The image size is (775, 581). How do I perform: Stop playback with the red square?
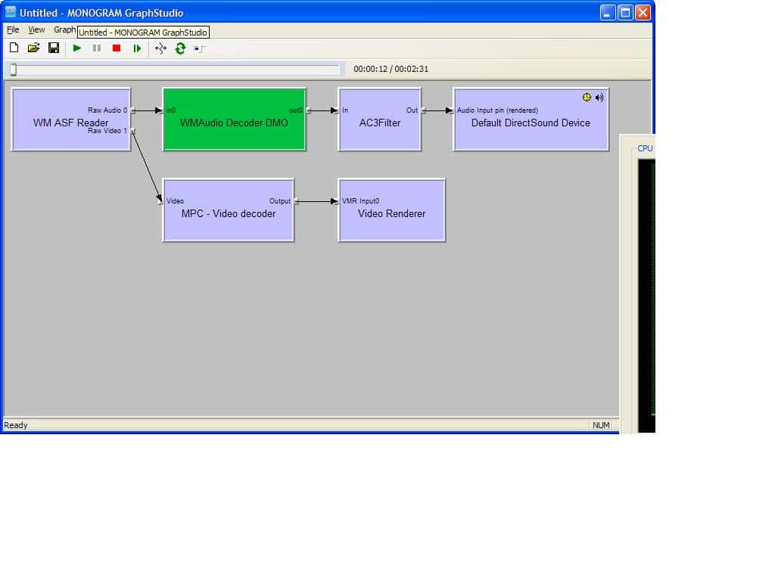pos(117,48)
